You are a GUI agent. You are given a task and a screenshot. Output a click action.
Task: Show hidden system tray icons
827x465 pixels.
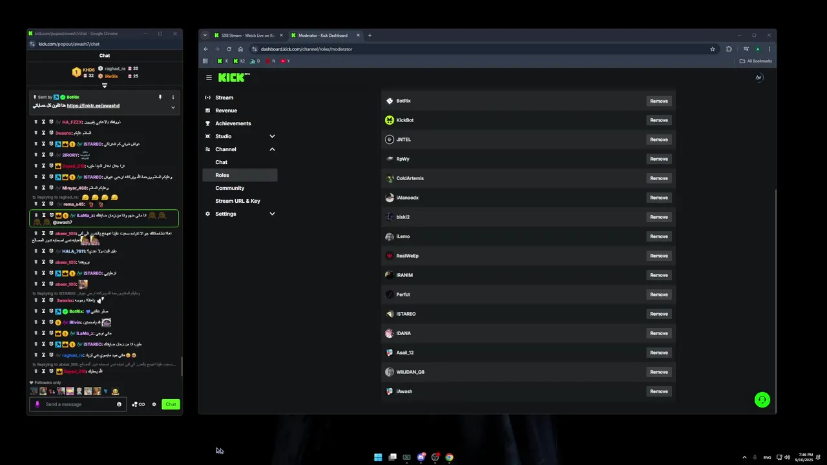(744, 457)
